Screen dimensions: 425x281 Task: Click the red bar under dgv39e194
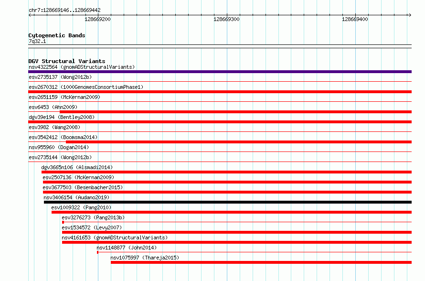[220, 122]
